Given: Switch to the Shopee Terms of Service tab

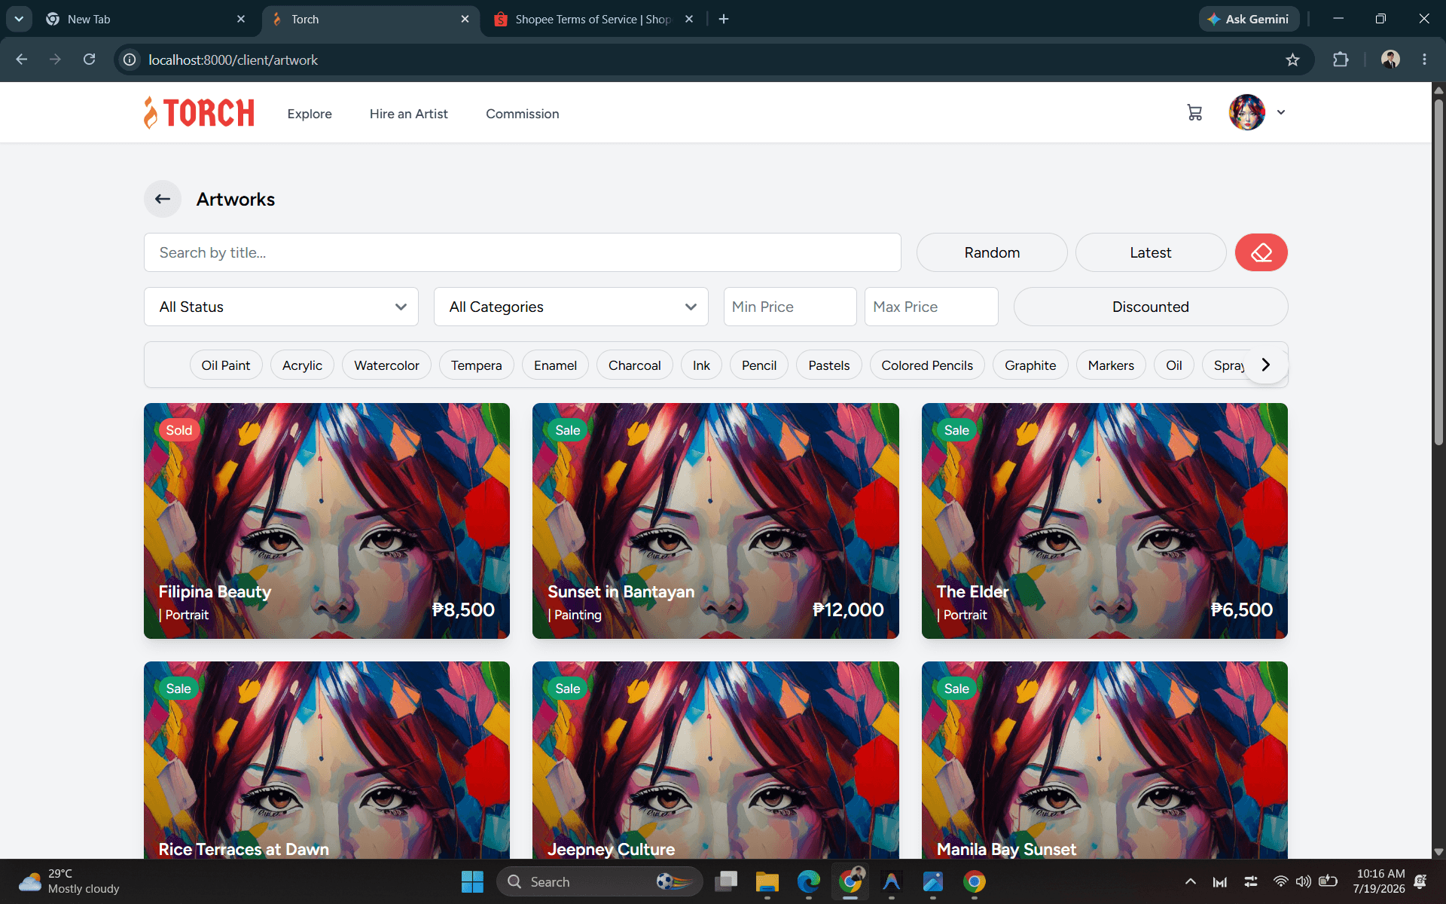Looking at the screenshot, I should 593,19.
